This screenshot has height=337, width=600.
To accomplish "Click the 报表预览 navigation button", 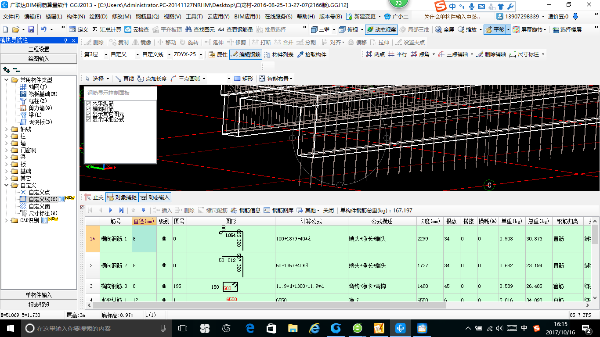I will (39, 304).
